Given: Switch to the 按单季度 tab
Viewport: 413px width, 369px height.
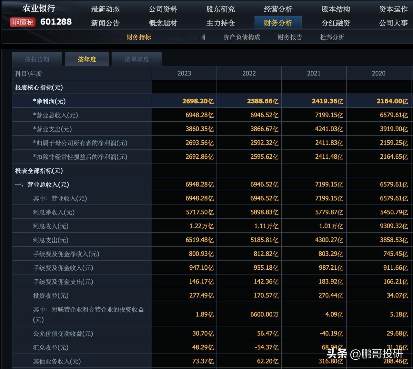Looking at the screenshot, I should [x=137, y=59].
